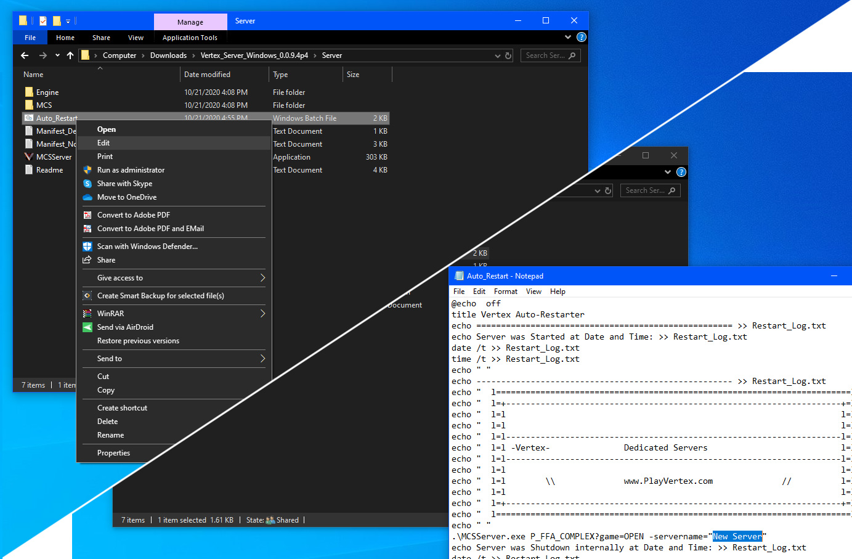The width and height of the screenshot is (852, 559).
Task: Choose Edit from the context menu
Action: click(103, 143)
